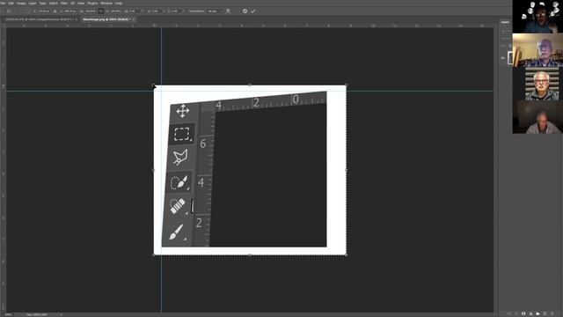Select the bottom participant video thumbnail
The height and width of the screenshot is (317, 563).
(537, 117)
